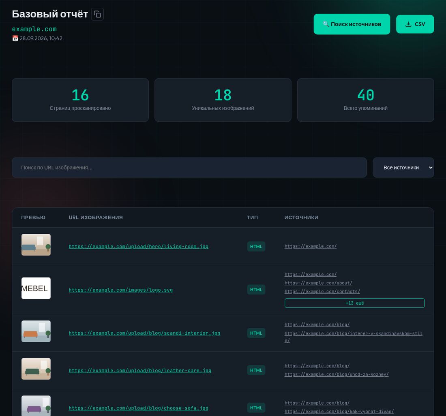Viewport: 446px width, 416px height.
Task: Open choose-sofa.jpg image URL
Action: click(x=139, y=408)
